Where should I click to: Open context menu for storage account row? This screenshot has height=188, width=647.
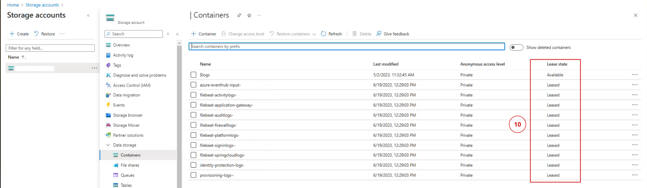(94, 68)
